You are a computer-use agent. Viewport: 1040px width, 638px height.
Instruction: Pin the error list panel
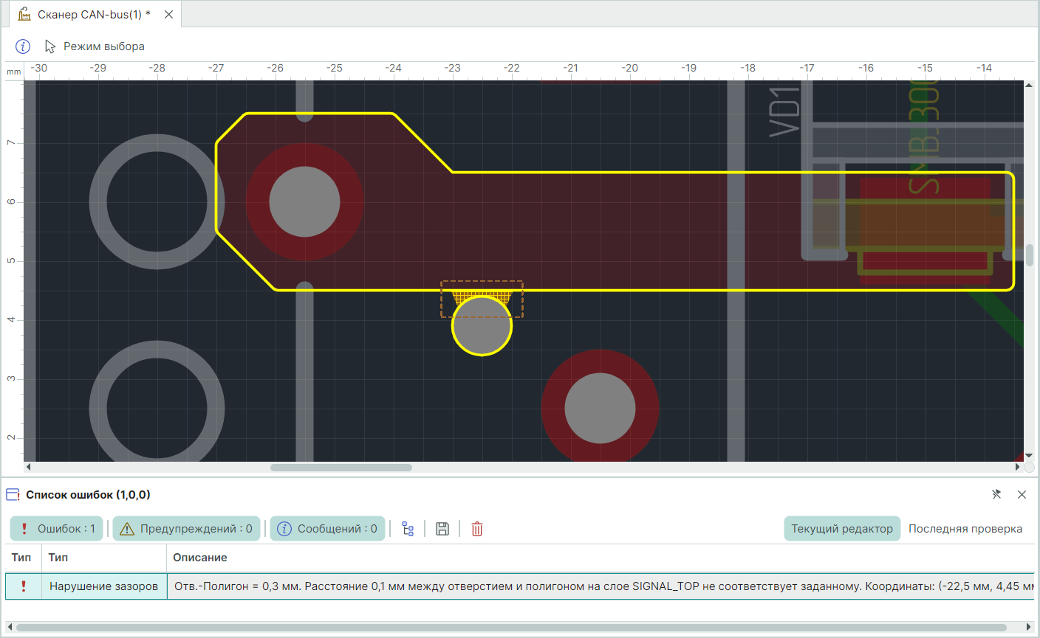point(996,494)
